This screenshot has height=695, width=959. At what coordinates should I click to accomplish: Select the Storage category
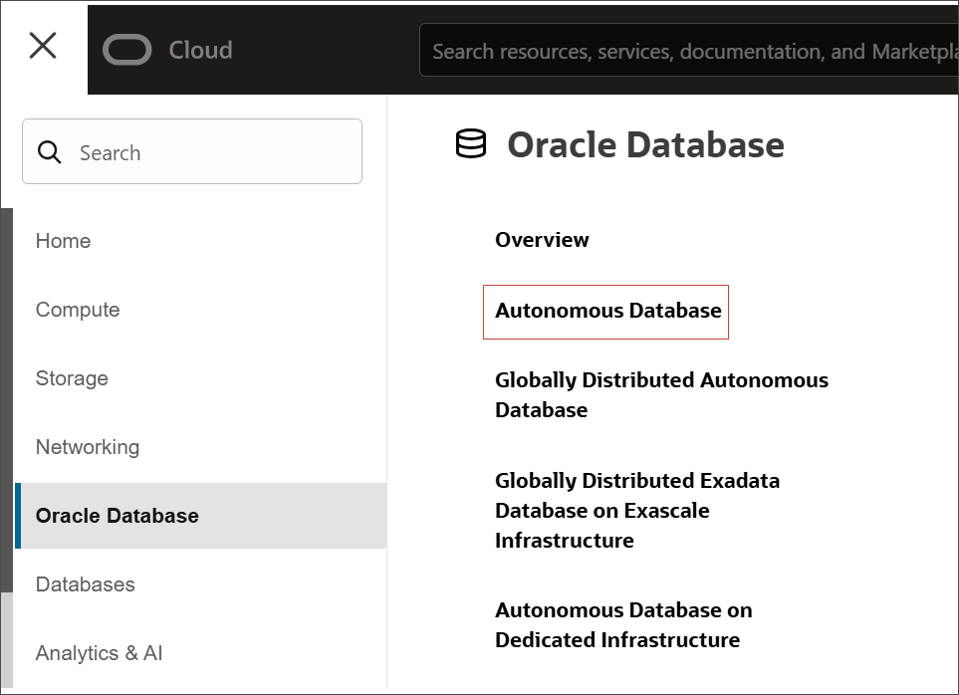tap(72, 378)
